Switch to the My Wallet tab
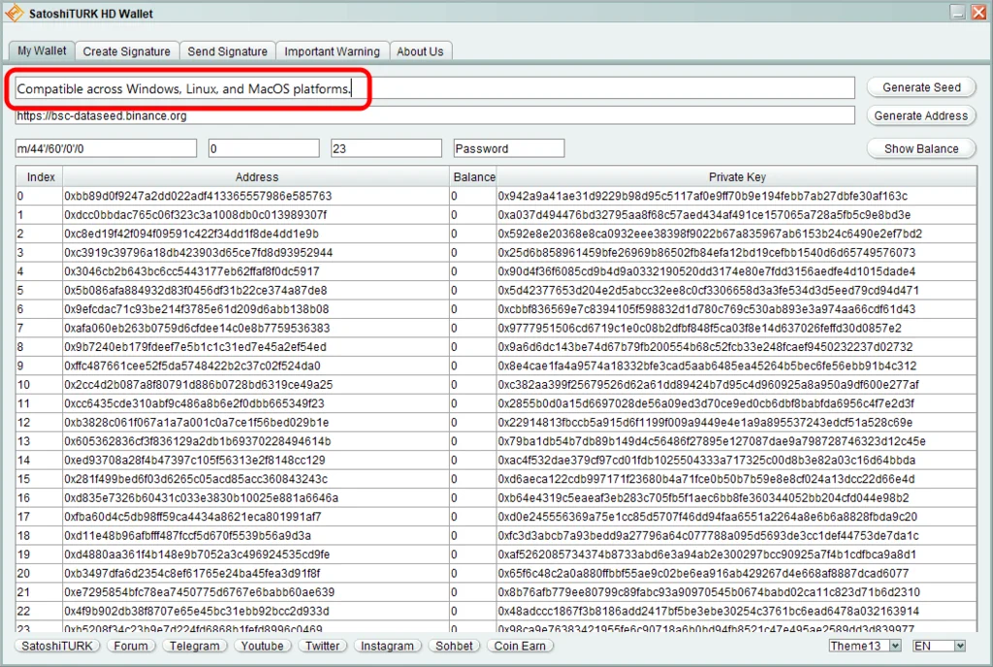Viewport: 993px width, 667px height. [42, 50]
